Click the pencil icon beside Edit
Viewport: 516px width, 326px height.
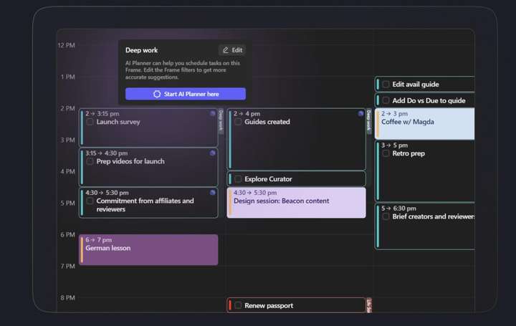tap(226, 50)
